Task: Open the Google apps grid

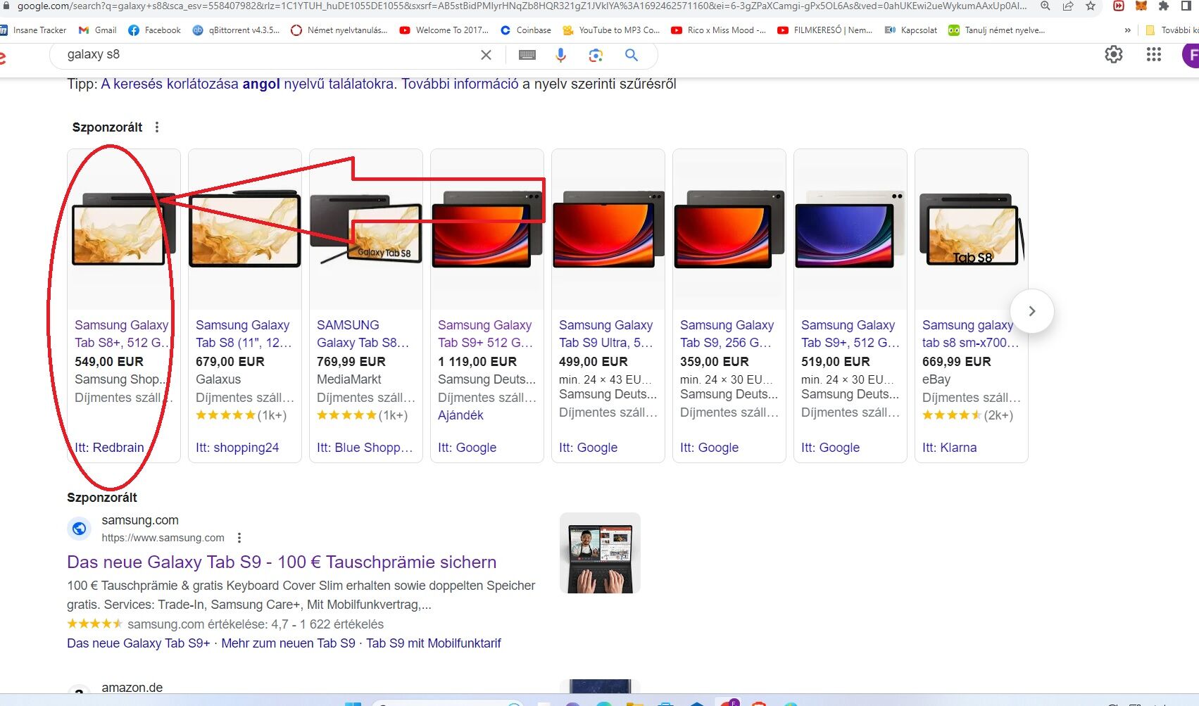Action: pos(1154,54)
